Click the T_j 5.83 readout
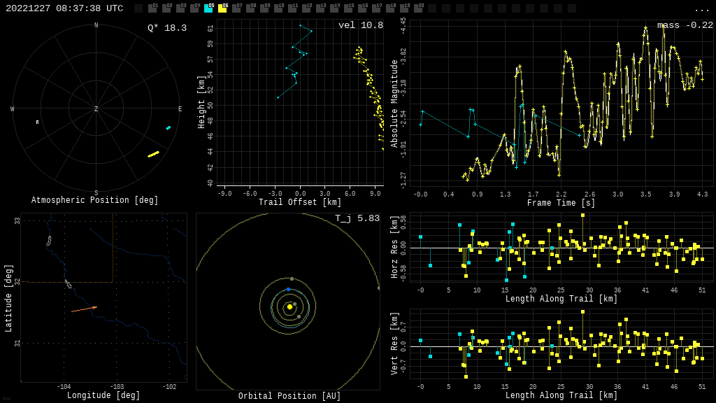 pos(357,218)
